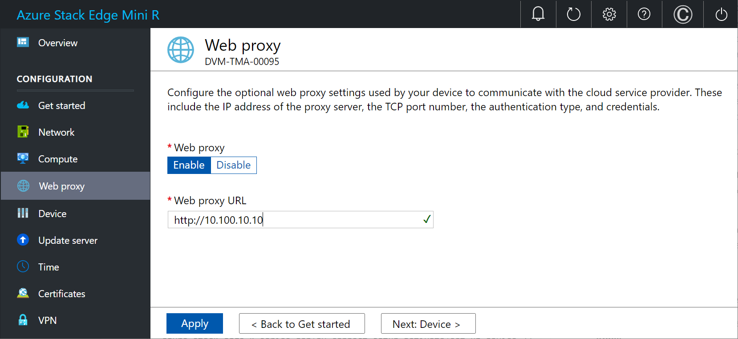The width and height of the screenshot is (738, 339).
Task: Disable the web proxy option
Action: pos(234,165)
